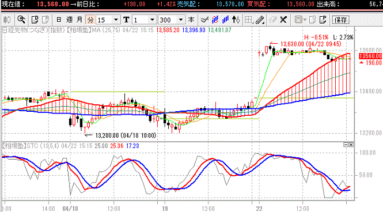This screenshot has width=383, height=212.
Task: Click the red 13560.00 current price label
Action: point(370,56)
